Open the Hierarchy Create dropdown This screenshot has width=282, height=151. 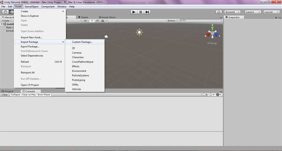click(x=7, y=20)
